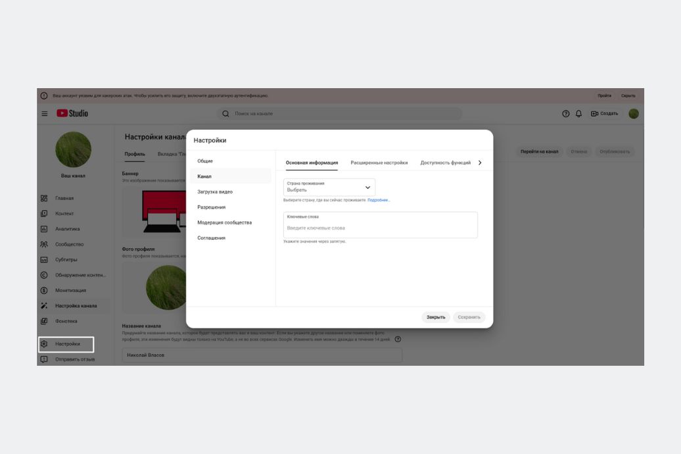Open the Монетизация dollar icon

pyautogui.click(x=44, y=290)
